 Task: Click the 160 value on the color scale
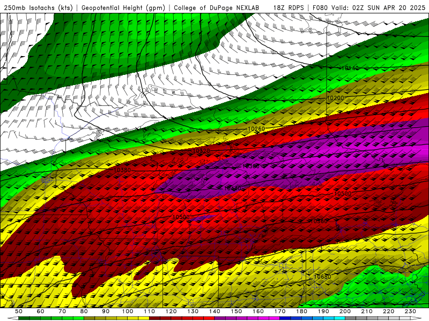258,311
